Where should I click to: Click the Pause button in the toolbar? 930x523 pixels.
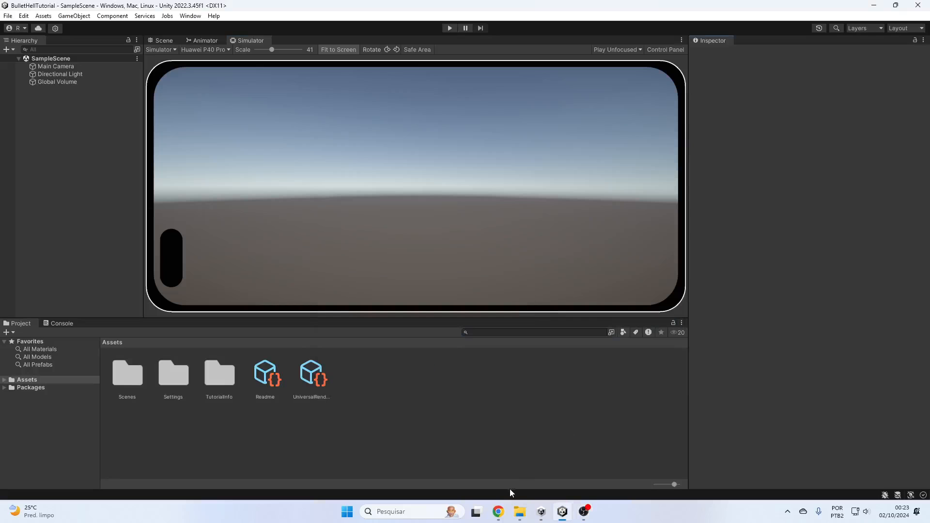(x=465, y=28)
